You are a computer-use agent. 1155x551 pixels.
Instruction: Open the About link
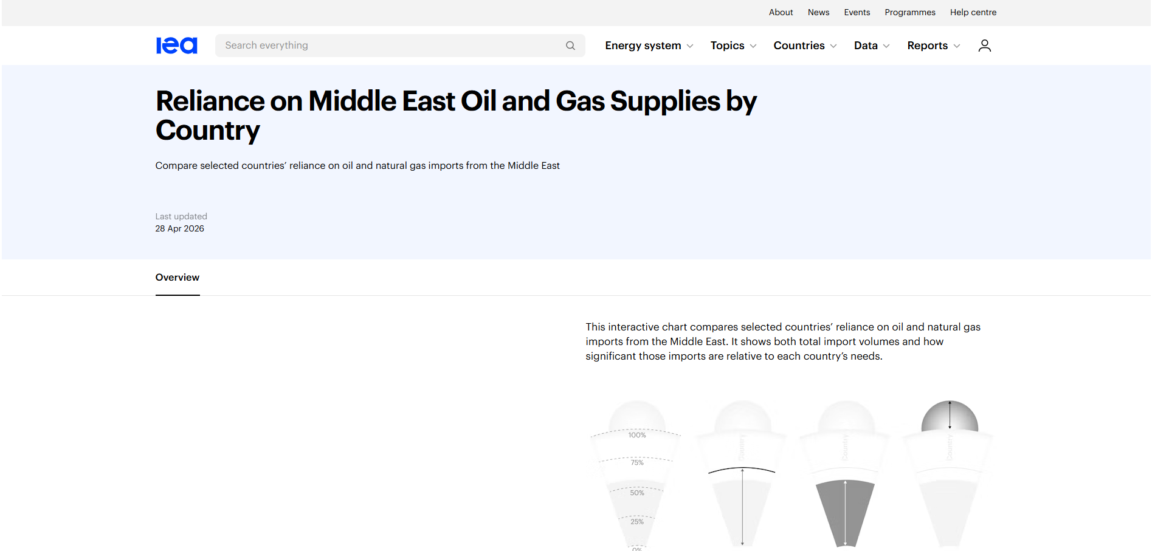(781, 12)
